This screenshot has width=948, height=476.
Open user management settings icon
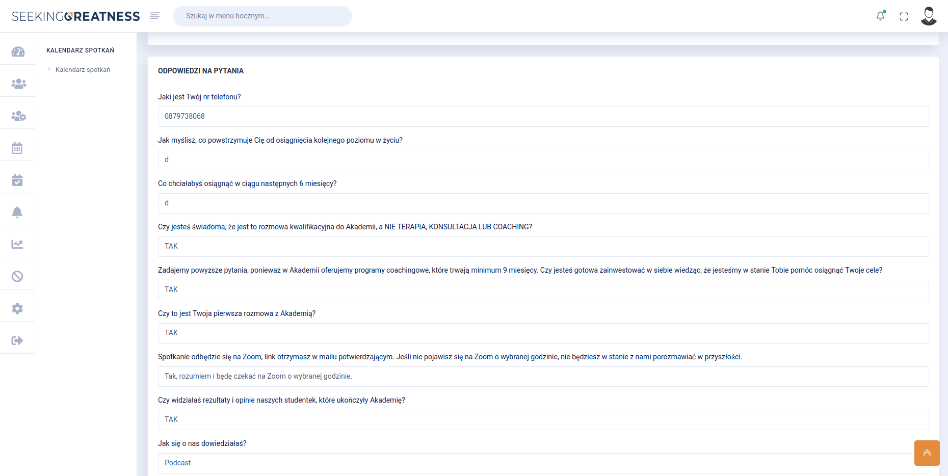click(x=17, y=115)
